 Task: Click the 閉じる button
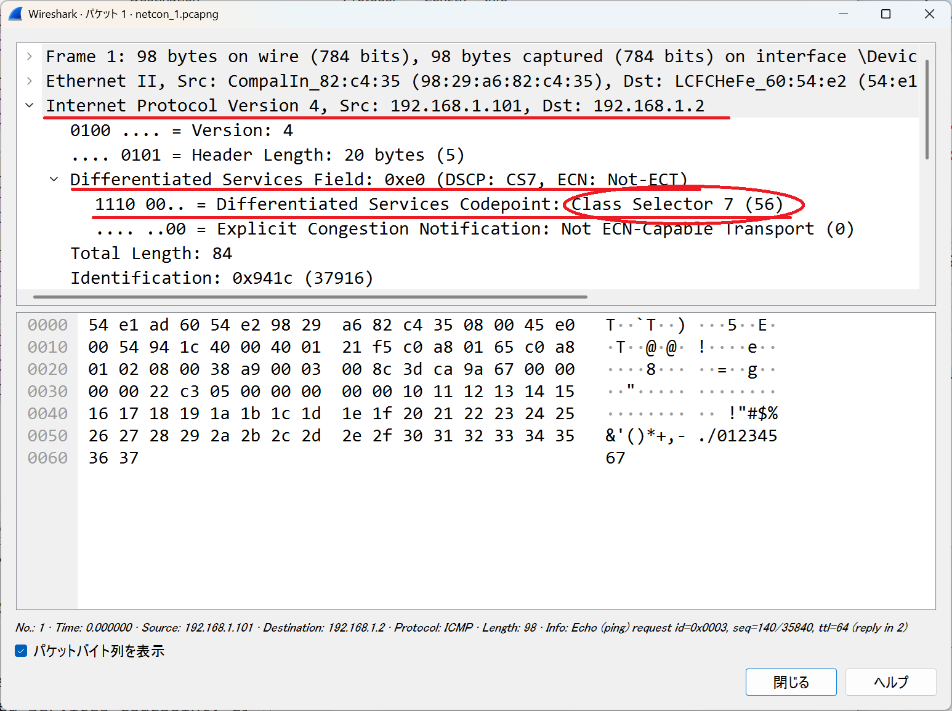point(791,682)
